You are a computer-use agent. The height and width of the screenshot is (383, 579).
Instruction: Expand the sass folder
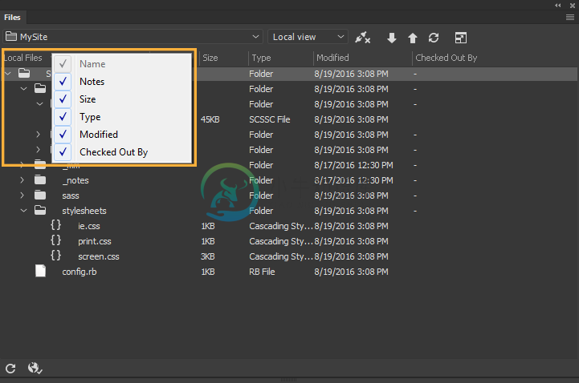pyautogui.click(x=22, y=196)
